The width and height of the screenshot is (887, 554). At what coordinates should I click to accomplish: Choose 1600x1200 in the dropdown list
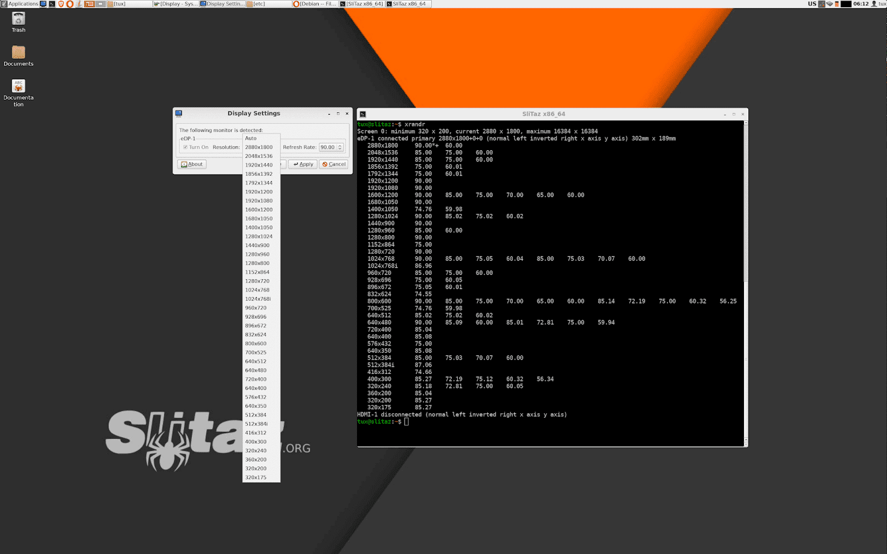tap(261, 210)
